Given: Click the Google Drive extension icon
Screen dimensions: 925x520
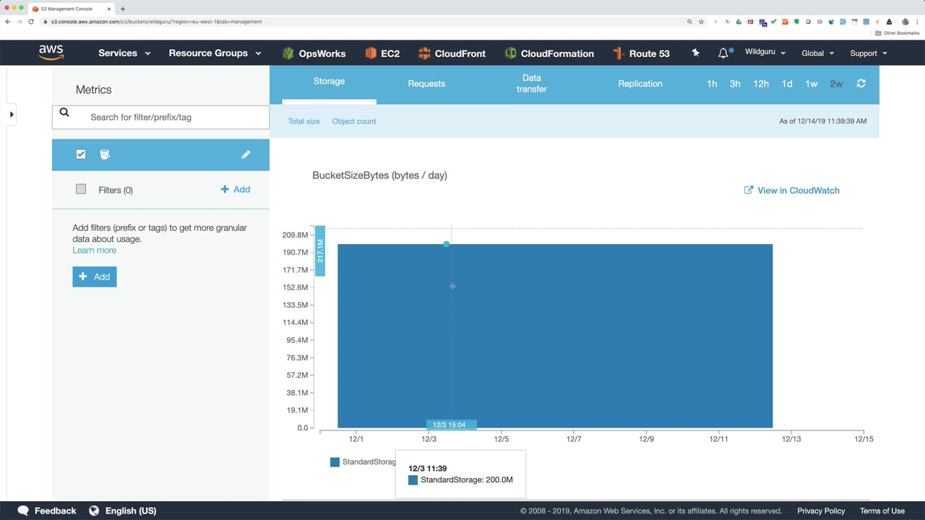Looking at the screenshot, I should click(x=739, y=22).
